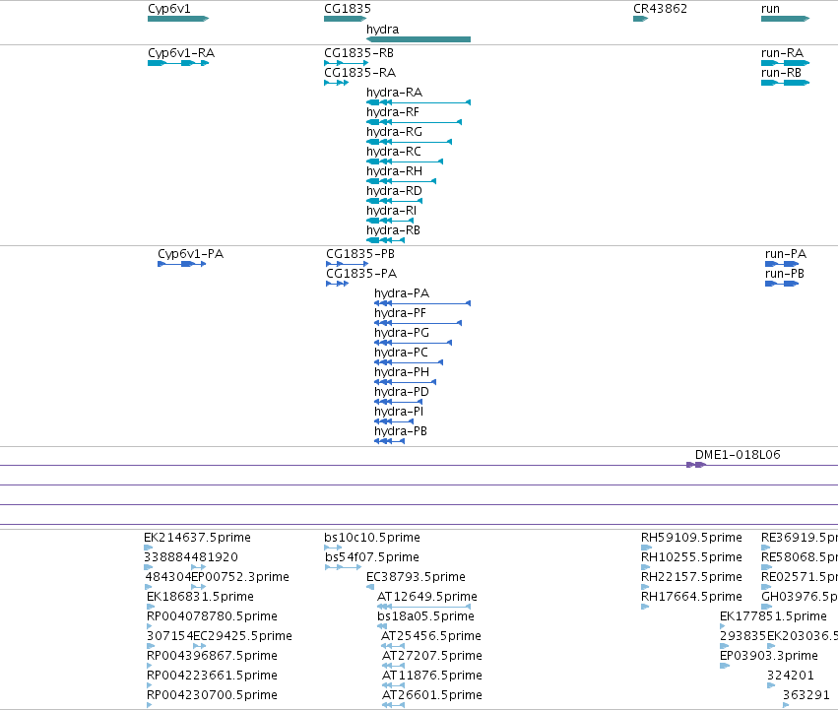The image size is (838, 710).
Task: Click EST EK186831.5prime
Action: (x=151, y=607)
